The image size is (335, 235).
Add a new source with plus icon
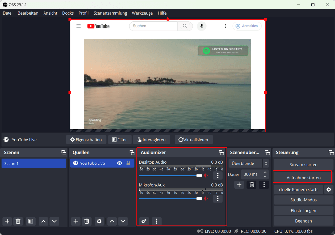click(76, 221)
